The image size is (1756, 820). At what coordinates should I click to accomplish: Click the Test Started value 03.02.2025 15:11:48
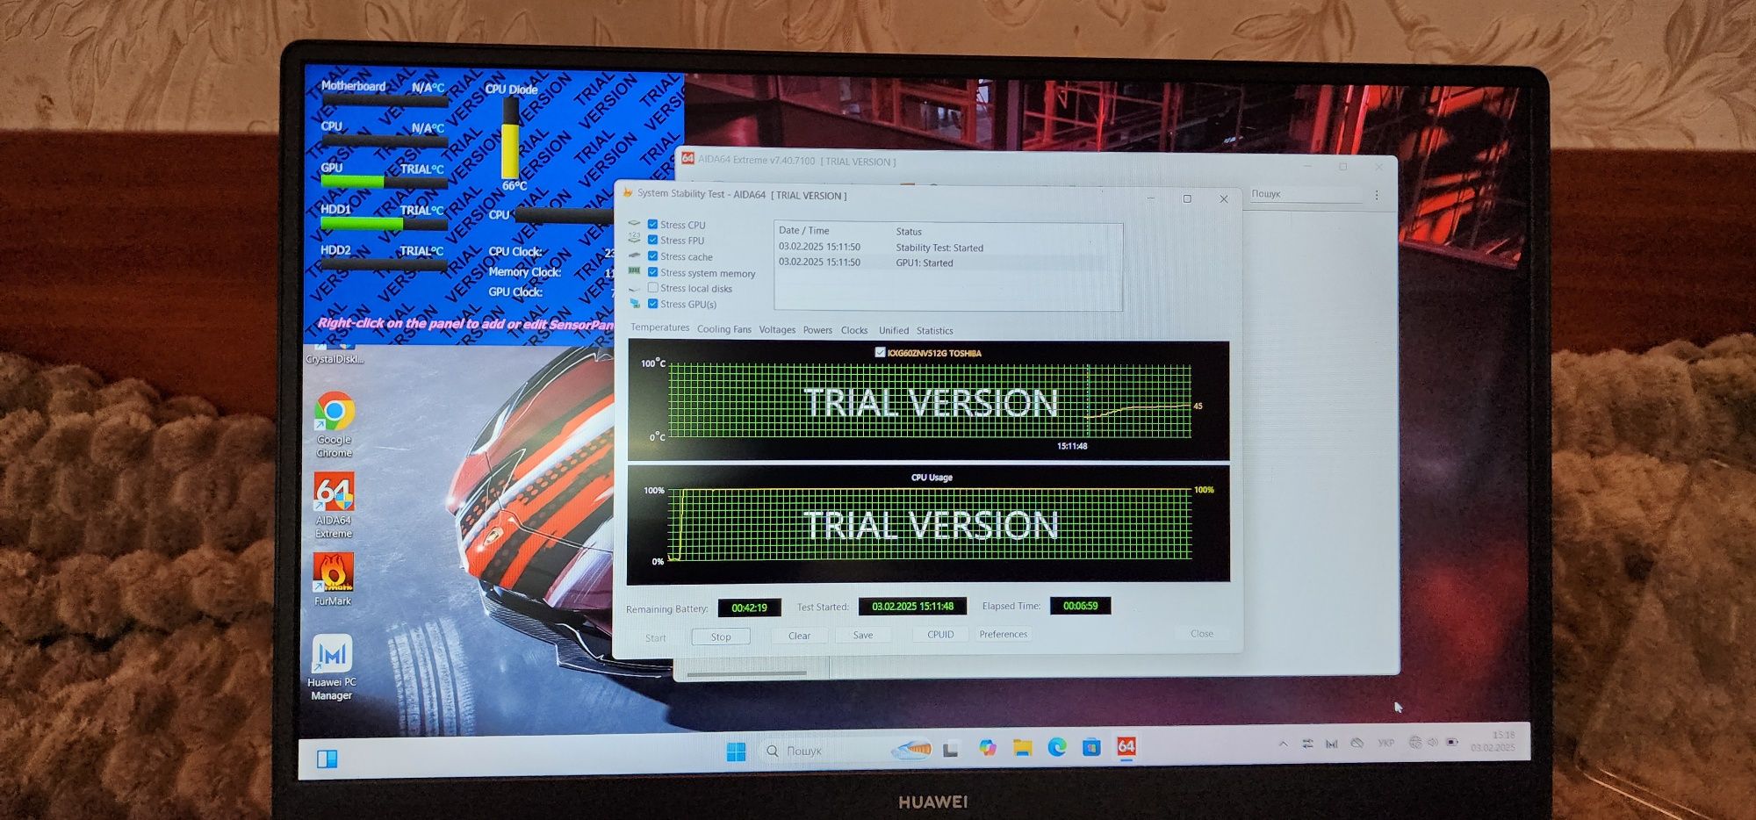912,606
